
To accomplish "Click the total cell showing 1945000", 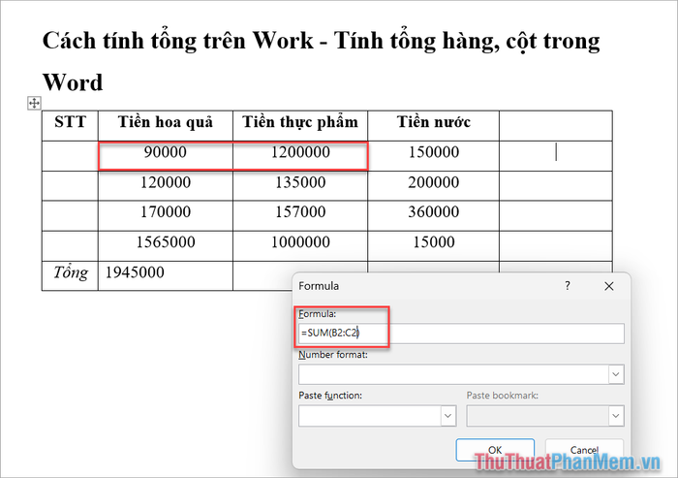I will click(166, 275).
